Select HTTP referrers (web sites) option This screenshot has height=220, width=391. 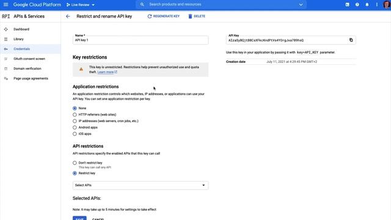click(x=75, y=115)
